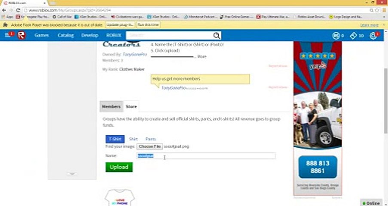Viewport: 388px width, 206px height.
Task: Click the Report Abuse link beside shout
Action: (278, 87)
